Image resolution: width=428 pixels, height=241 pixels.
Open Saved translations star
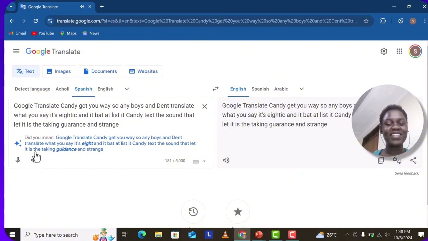[238, 212]
